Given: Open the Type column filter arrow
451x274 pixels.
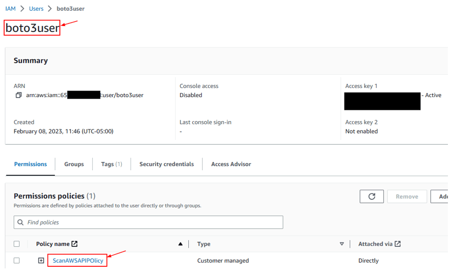Looking at the screenshot, I should [x=342, y=244].
